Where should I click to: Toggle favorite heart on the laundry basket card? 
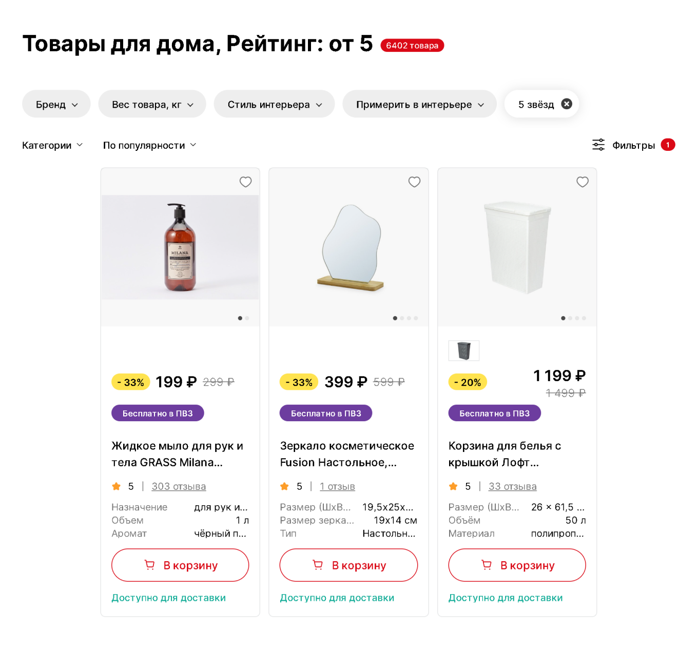(x=582, y=182)
